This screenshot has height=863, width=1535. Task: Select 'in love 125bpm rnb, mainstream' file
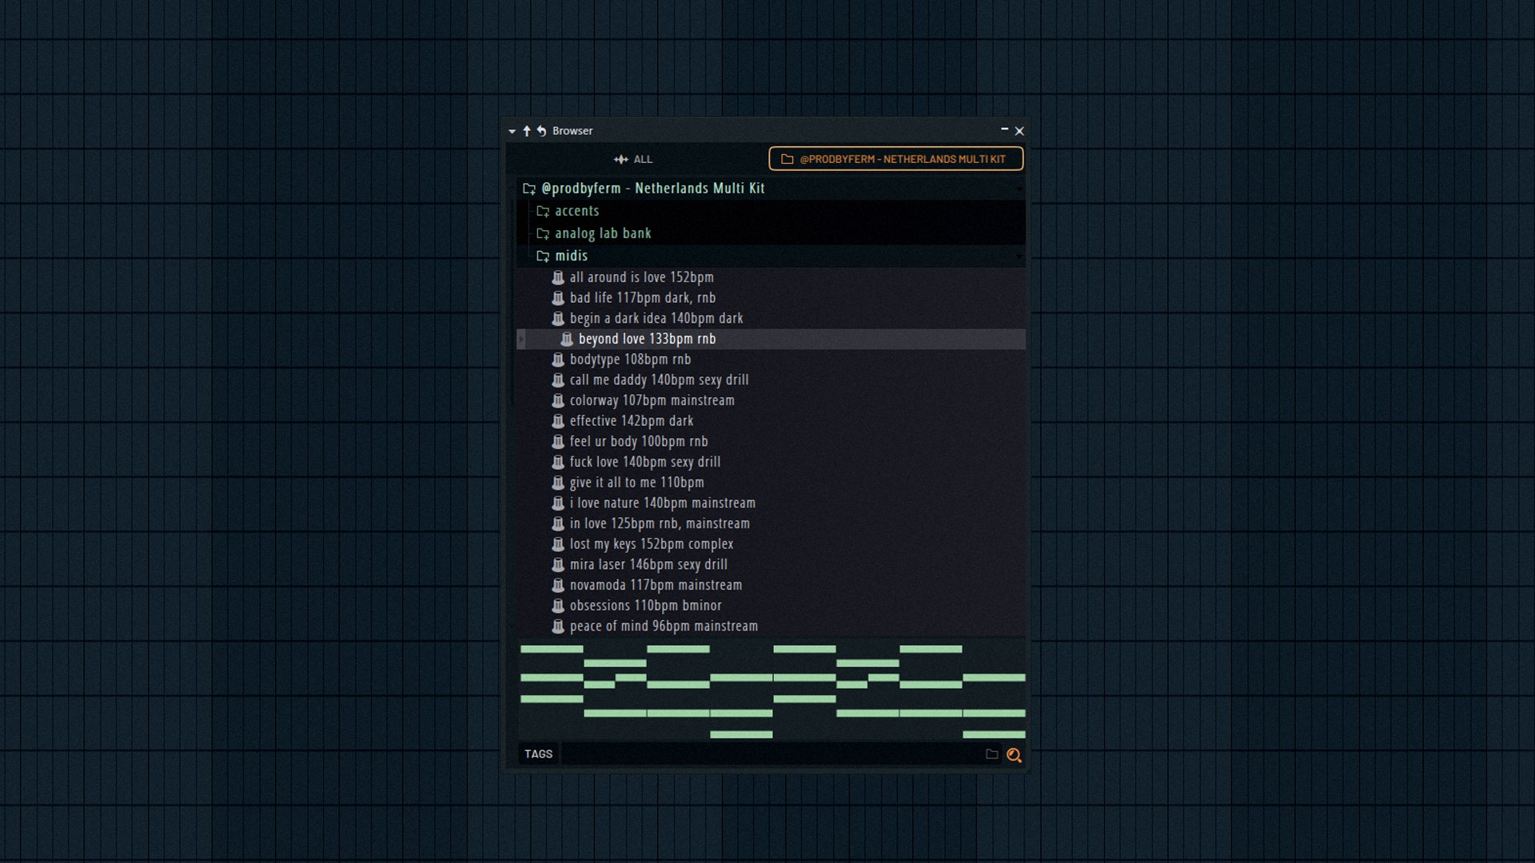click(x=771, y=523)
